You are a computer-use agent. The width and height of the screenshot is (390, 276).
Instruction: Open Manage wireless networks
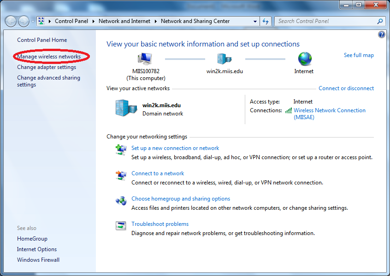point(49,57)
